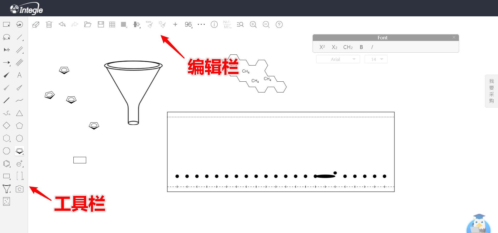Viewport: 498px width, 233px height.
Task: Select the cyclopropane triangle ring tool
Action: [19, 113]
